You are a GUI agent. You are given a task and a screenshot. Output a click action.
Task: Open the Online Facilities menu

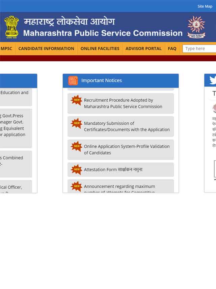[100, 49]
